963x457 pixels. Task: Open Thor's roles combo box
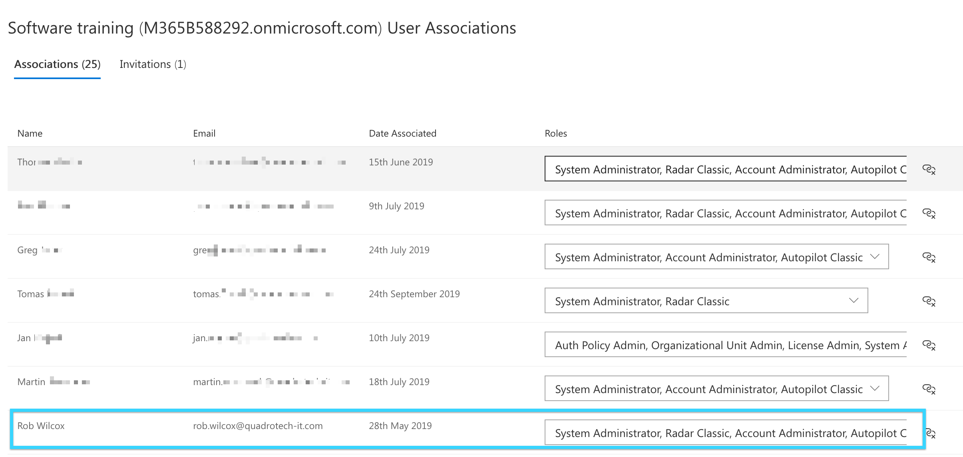[x=725, y=169]
